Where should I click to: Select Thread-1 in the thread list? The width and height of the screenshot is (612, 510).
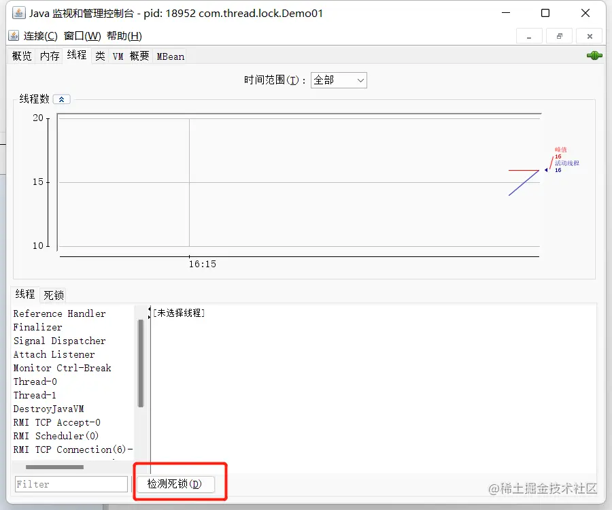click(35, 395)
